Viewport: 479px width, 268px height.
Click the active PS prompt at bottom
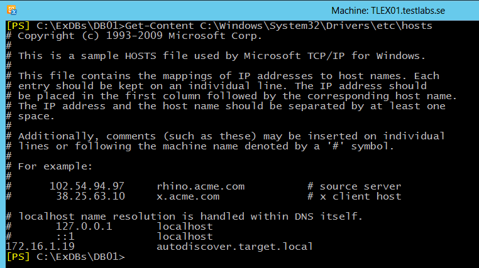(x=65, y=257)
